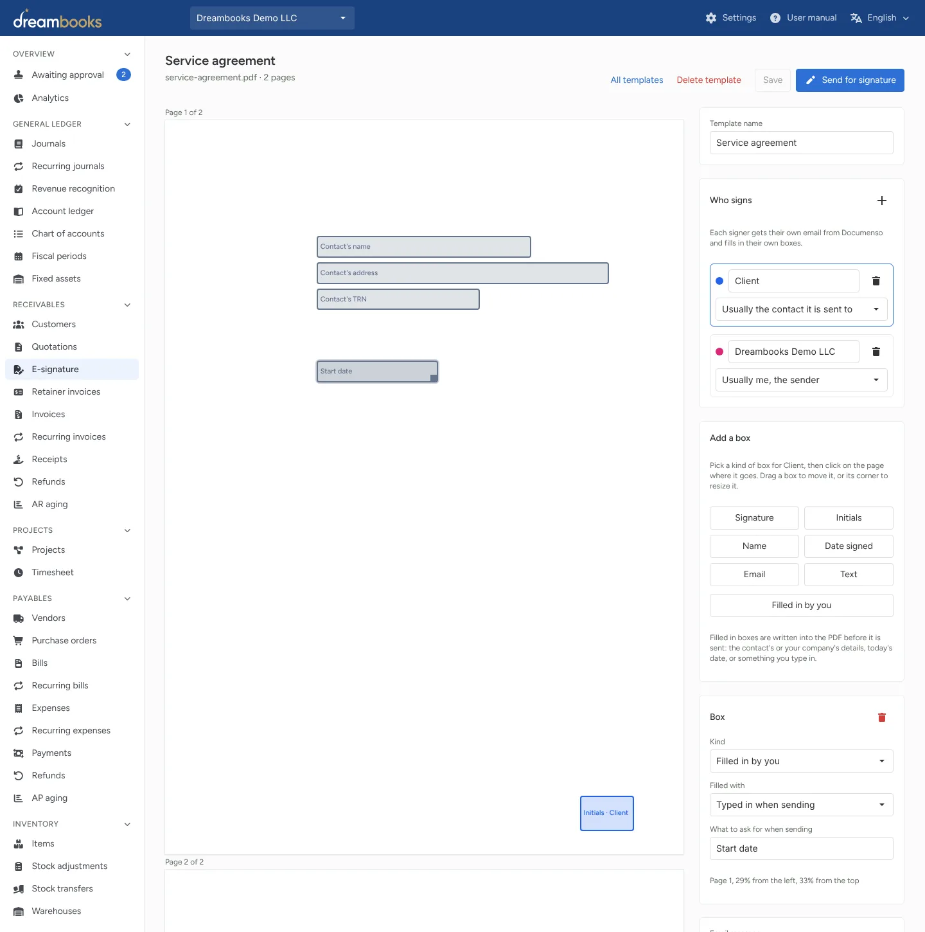Delete the Client signer with trash icon
Screen dimensions: 925x932
click(x=876, y=281)
